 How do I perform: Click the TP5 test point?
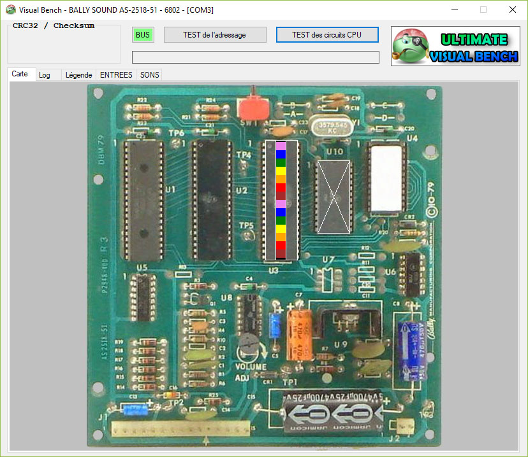click(248, 236)
